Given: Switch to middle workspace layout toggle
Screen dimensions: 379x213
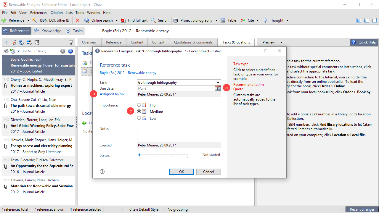Looking at the screenshot, I should pyautogui.click(x=367, y=20).
